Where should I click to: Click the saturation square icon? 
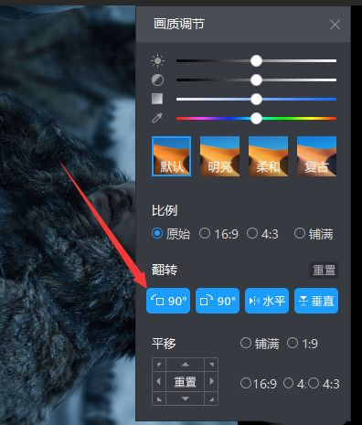click(157, 99)
